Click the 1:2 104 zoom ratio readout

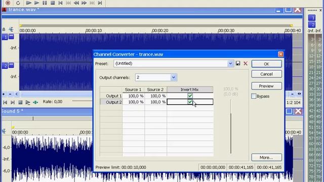coord(294,102)
